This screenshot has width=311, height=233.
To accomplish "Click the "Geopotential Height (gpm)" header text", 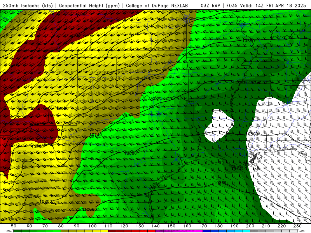I will click(x=89, y=6).
